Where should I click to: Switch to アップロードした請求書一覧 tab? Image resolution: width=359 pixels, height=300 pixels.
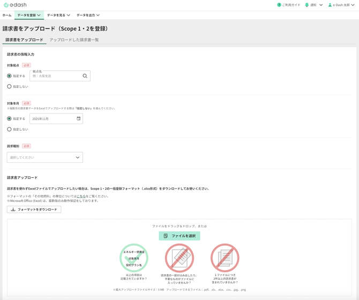74,40
